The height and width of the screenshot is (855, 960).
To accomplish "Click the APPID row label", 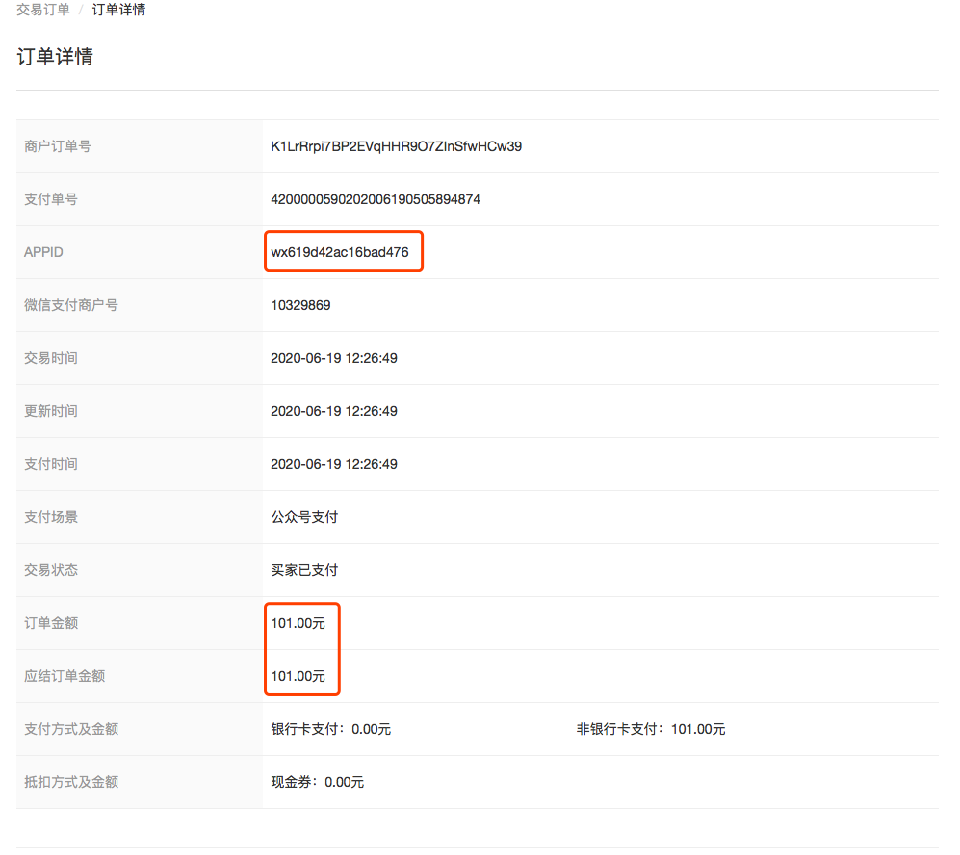I will (x=43, y=253).
